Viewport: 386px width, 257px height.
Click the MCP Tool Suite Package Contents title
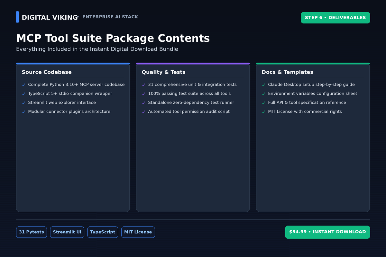click(113, 38)
